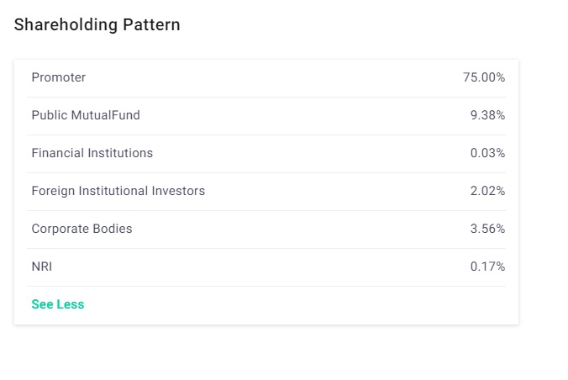The image size is (568, 380).
Task: Select the 9.38% percentage value
Action: pyautogui.click(x=487, y=115)
